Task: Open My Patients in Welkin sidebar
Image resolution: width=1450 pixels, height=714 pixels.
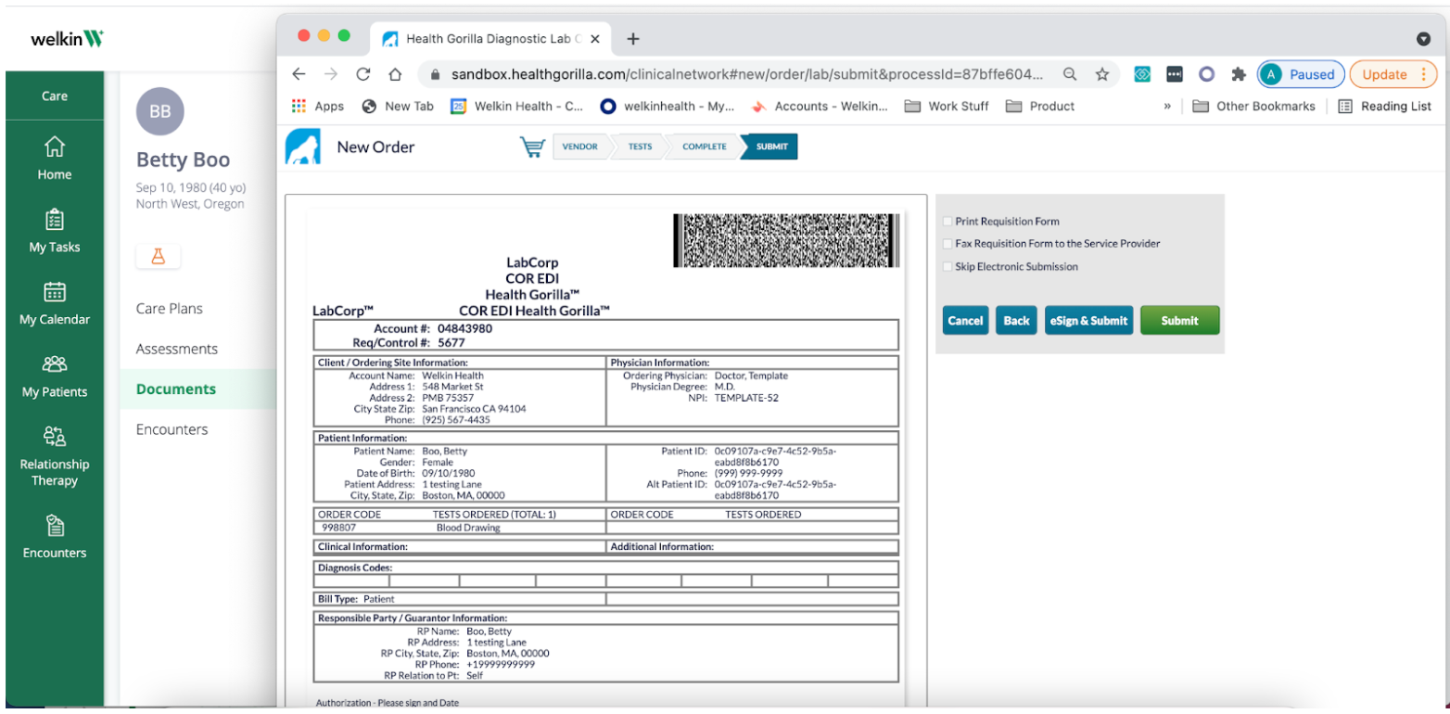Action: coord(55,375)
